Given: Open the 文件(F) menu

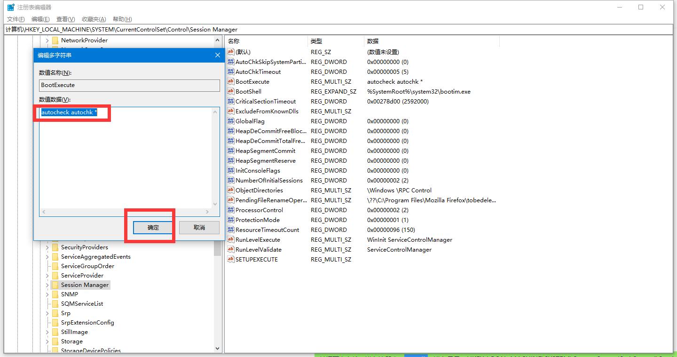Looking at the screenshot, I should coord(16,19).
